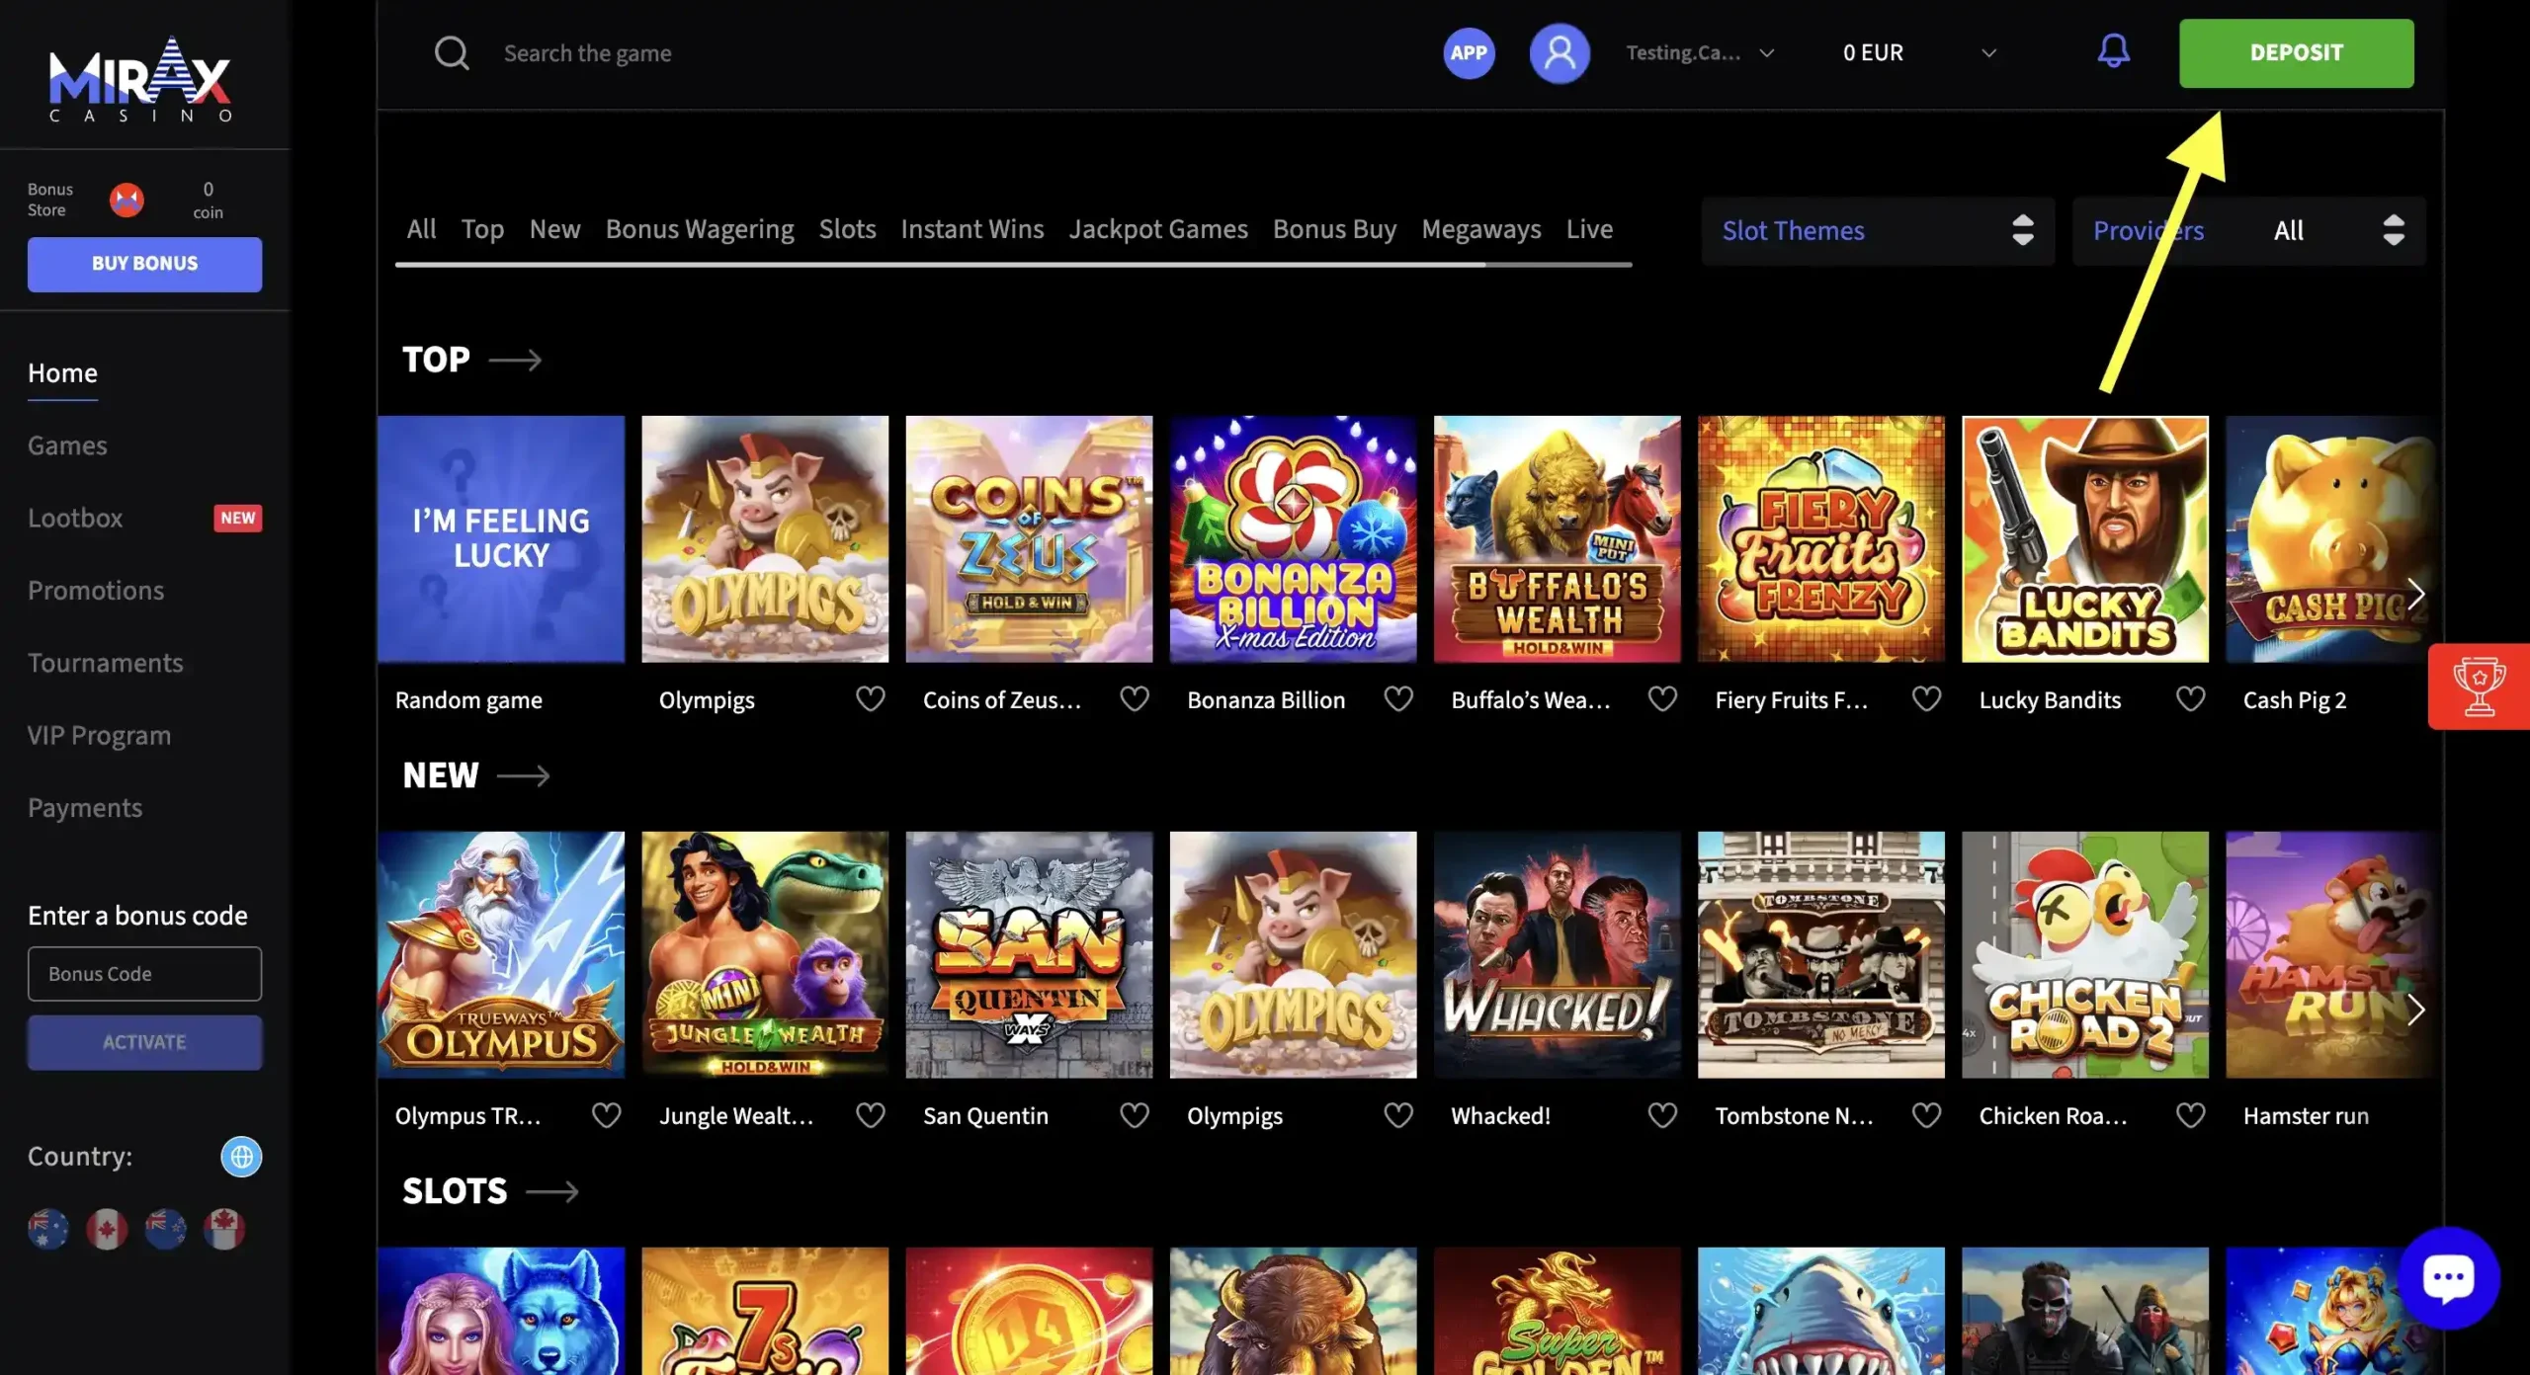Favorite Fiery Fruits Frenzy game
The width and height of the screenshot is (2530, 1375).
tap(1926, 699)
